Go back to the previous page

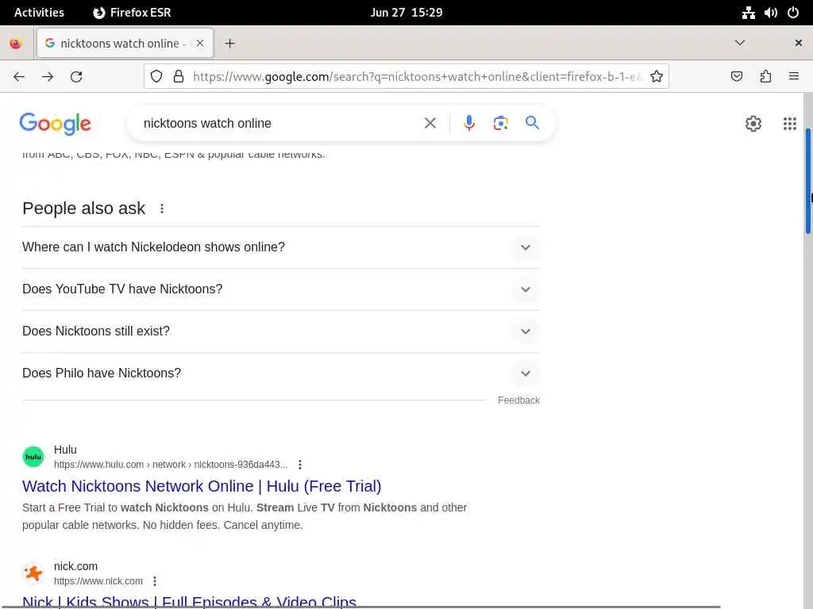click(19, 77)
